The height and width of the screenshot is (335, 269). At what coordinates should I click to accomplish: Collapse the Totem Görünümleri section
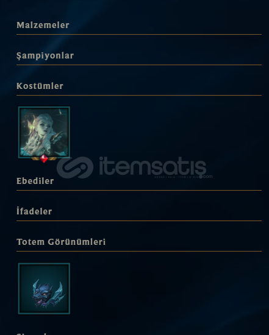pyautogui.click(x=61, y=242)
